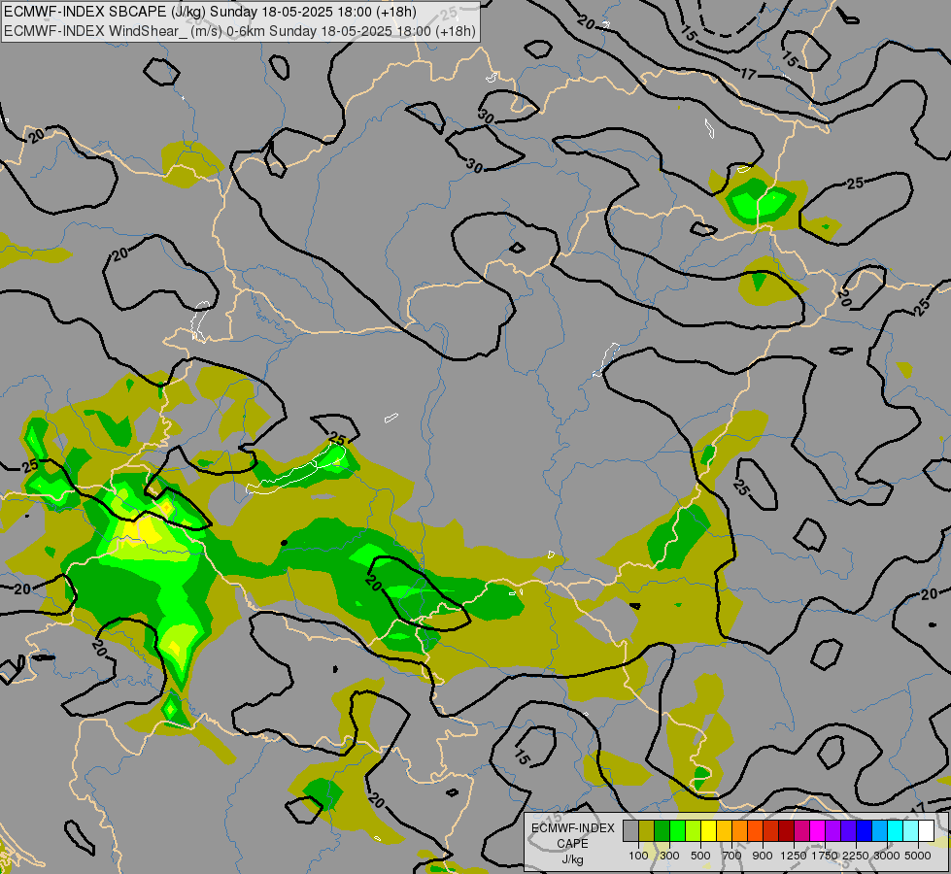Choose the sky blue swatch before 3000
Screen dimensions: 951x874
click(x=880, y=830)
